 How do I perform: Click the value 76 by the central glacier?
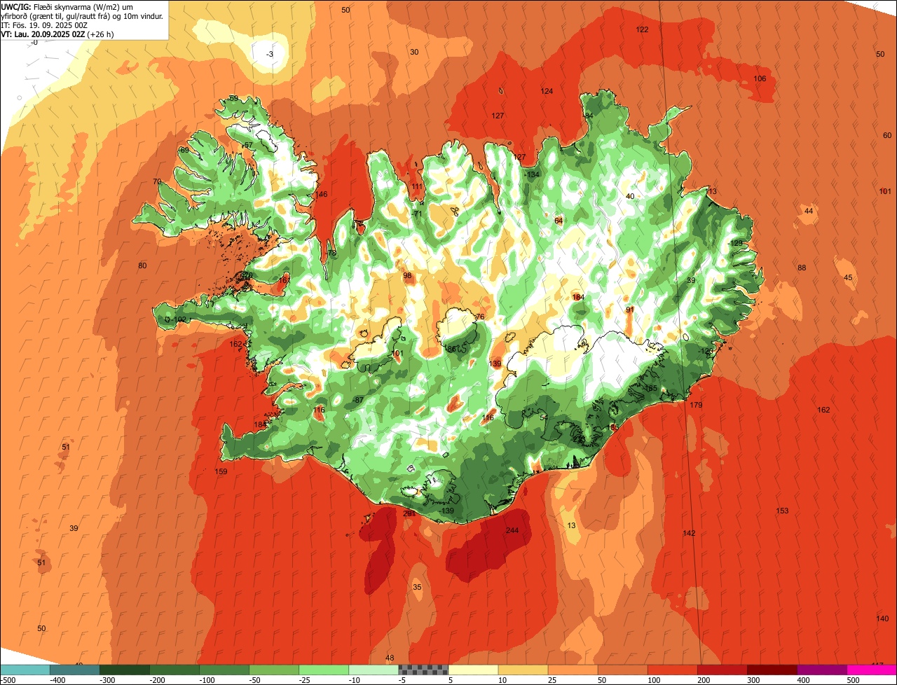click(x=480, y=317)
